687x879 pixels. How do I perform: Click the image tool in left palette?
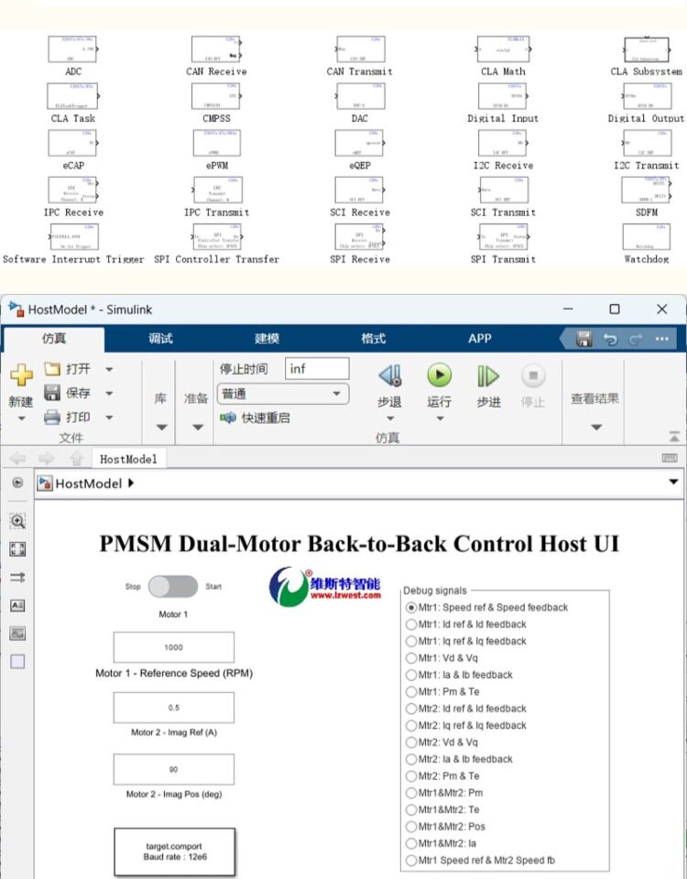(18, 634)
